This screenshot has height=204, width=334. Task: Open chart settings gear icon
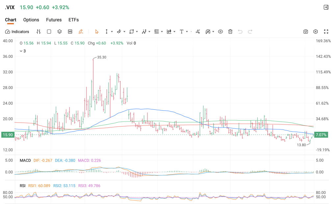click(316, 32)
